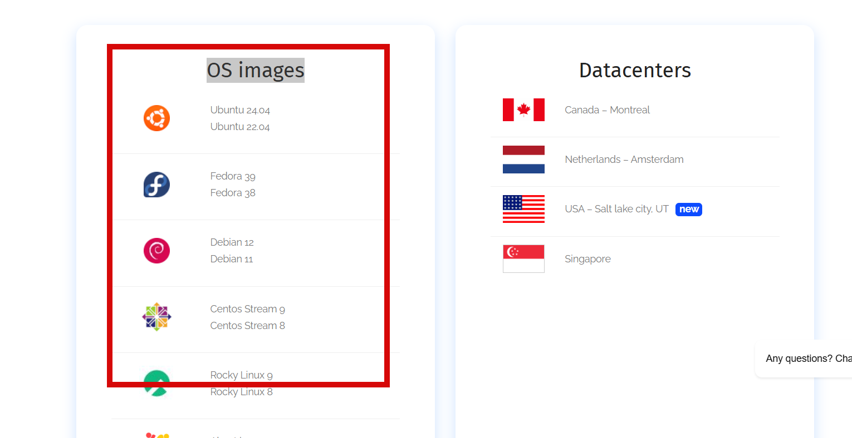This screenshot has width=852, height=438.
Task: Select the 'Datacenters' heading
Action: click(635, 70)
